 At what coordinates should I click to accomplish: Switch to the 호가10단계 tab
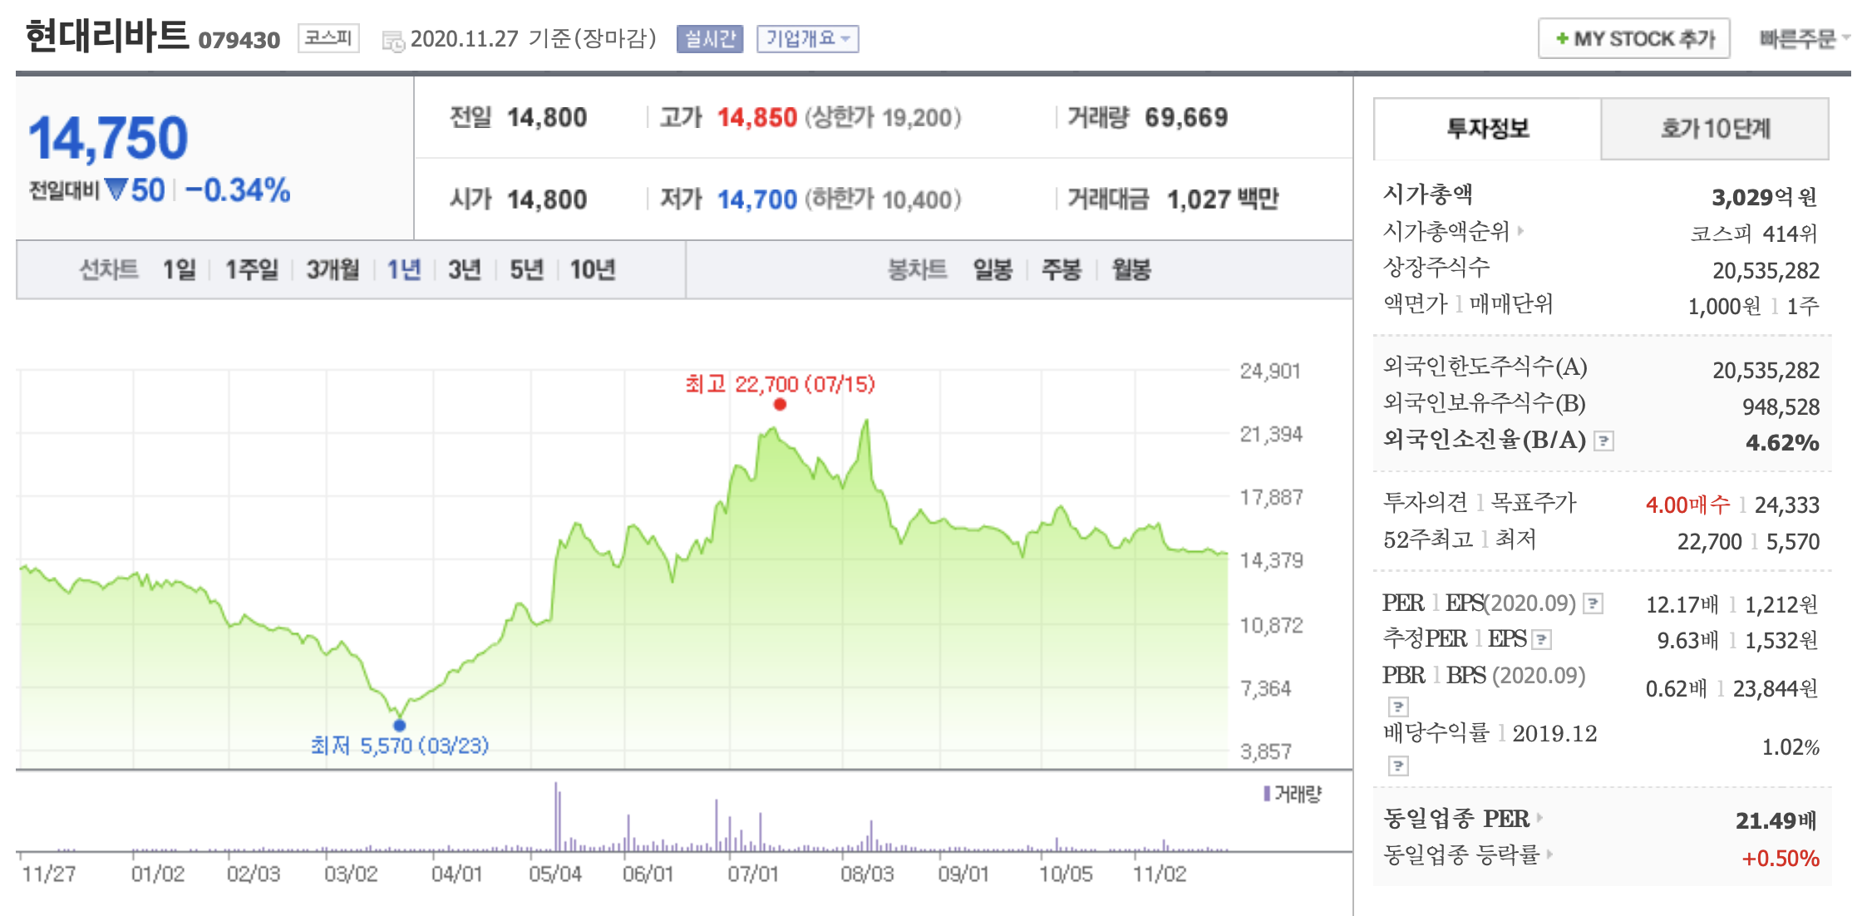pyautogui.click(x=1714, y=129)
